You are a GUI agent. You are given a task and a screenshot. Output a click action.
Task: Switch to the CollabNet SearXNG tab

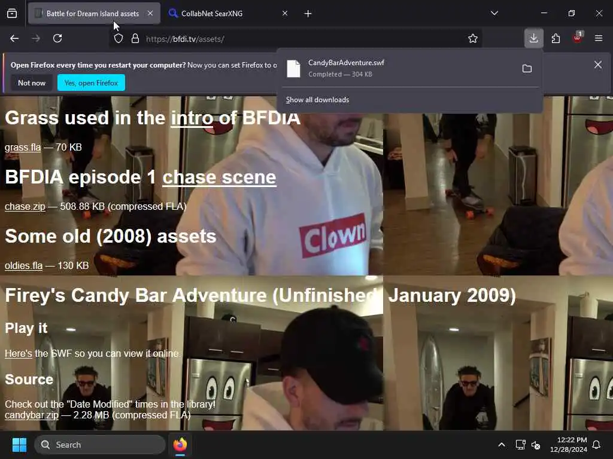point(229,13)
